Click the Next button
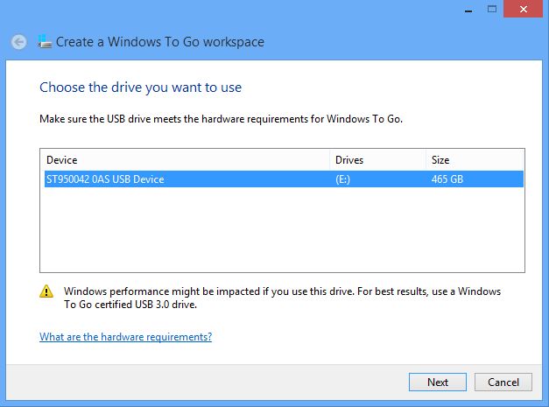Image resolution: width=549 pixels, height=407 pixels. tap(438, 382)
